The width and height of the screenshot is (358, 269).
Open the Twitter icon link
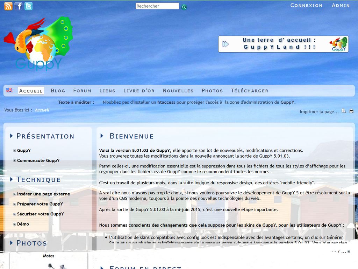28,6
